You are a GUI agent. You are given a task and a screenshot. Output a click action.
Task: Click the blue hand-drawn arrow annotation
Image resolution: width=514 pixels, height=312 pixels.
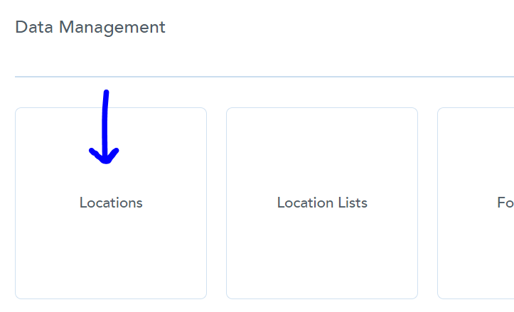105,127
